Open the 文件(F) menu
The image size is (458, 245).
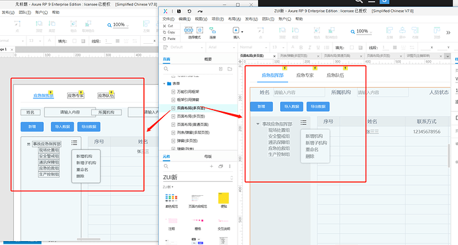(168, 19)
